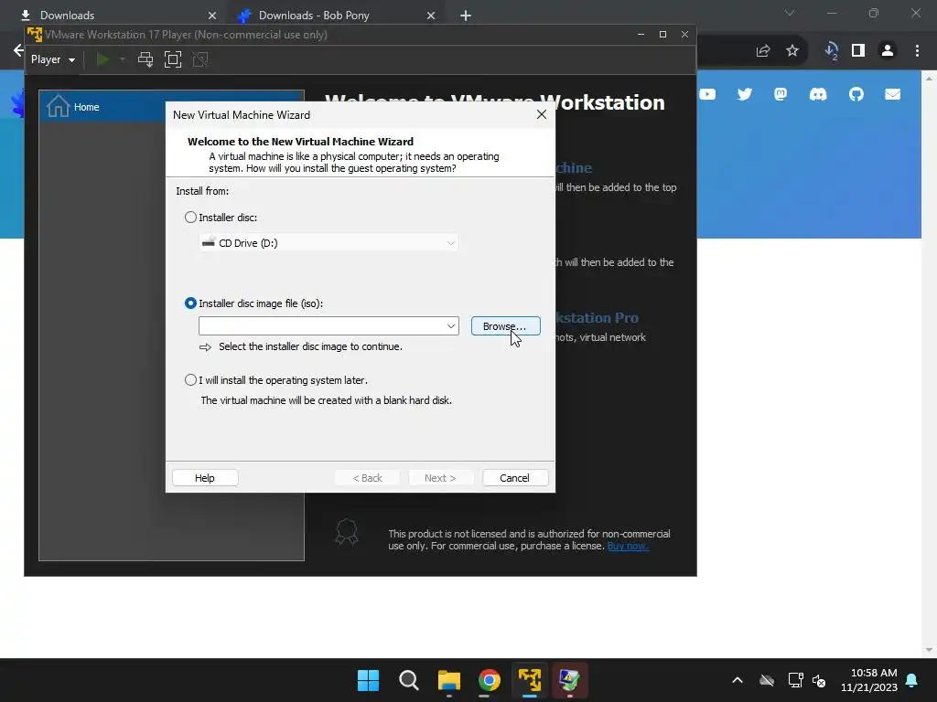
Task: Click the Unity mode toolbar icon
Action: [200, 59]
